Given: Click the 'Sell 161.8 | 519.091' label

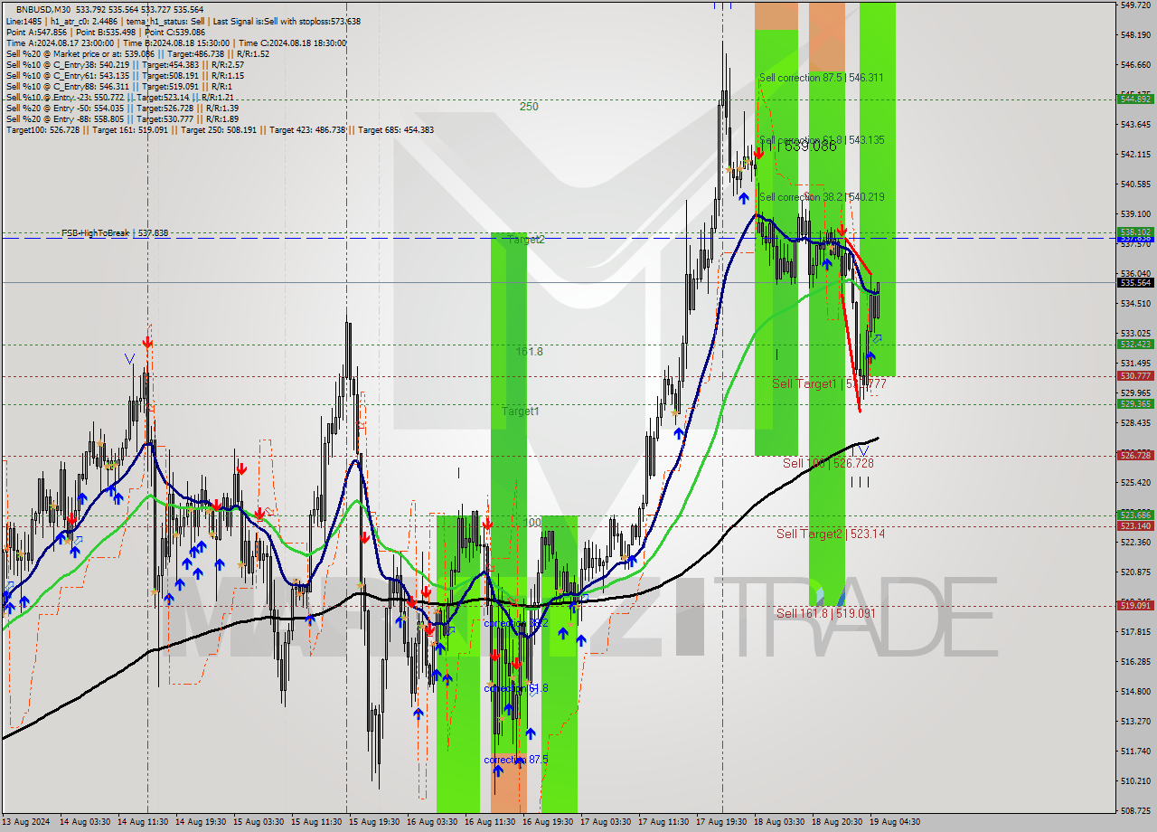Looking at the screenshot, I should click(x=826, y=613).
